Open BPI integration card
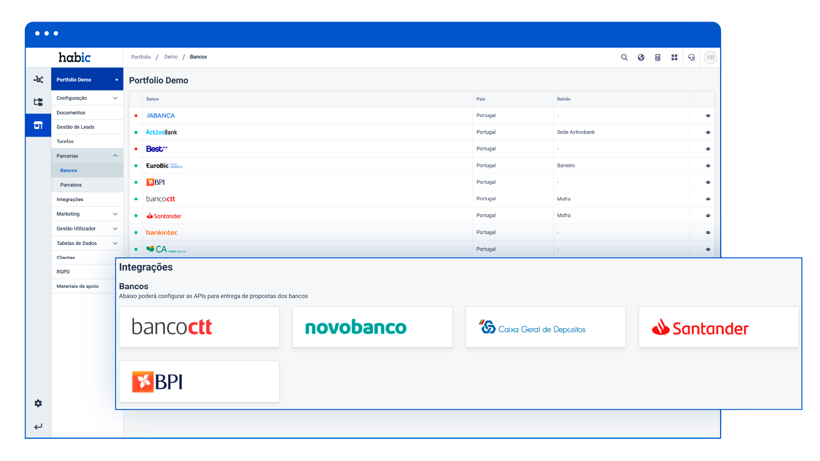The width and height of the screenshot is (820, 461). coord(199,382)
